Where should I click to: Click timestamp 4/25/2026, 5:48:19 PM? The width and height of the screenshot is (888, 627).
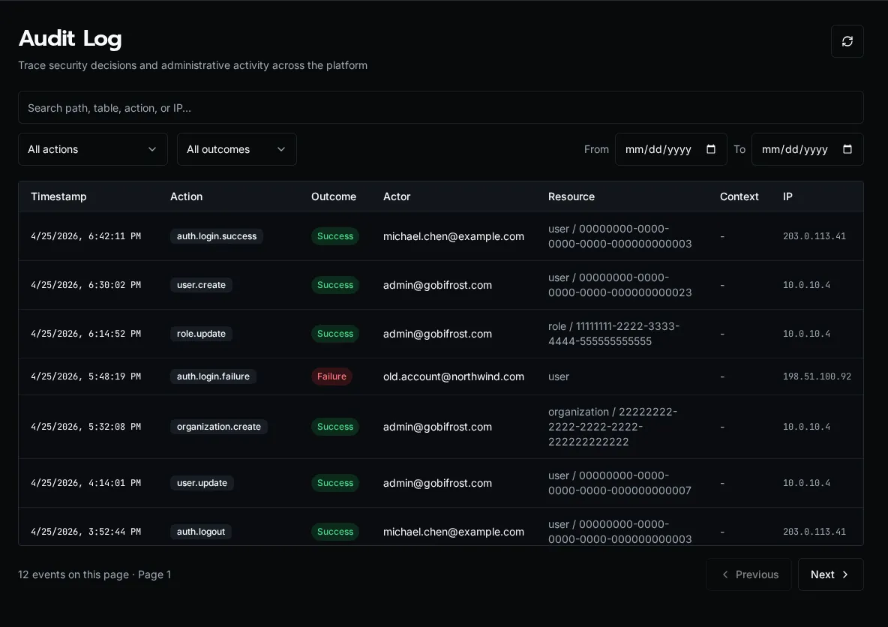(85, 376)
